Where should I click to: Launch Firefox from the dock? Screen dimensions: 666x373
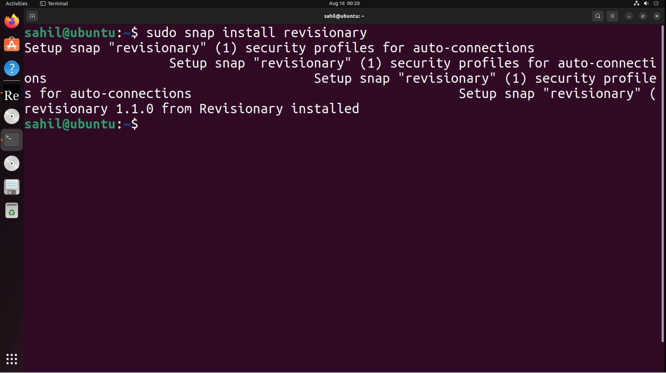tap(12, 21)
